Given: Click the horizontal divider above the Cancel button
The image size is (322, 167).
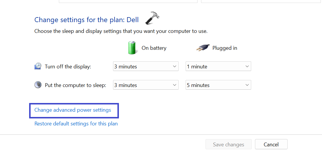Looking at the screenshot, I should tap(161, 134).
